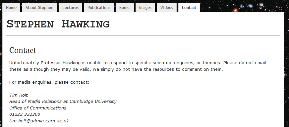Switch to the About Stephen tab

click(x=39, y=8)
